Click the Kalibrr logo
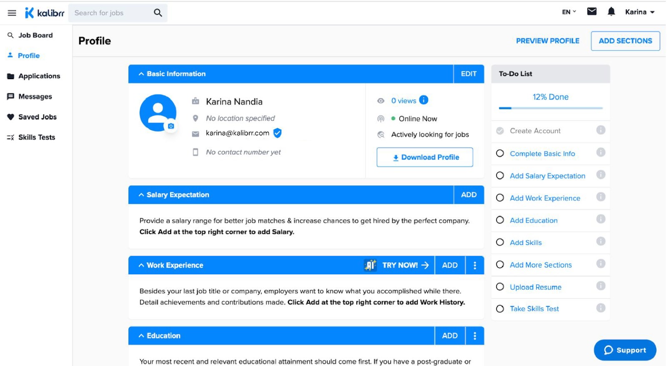 (45, 13)
